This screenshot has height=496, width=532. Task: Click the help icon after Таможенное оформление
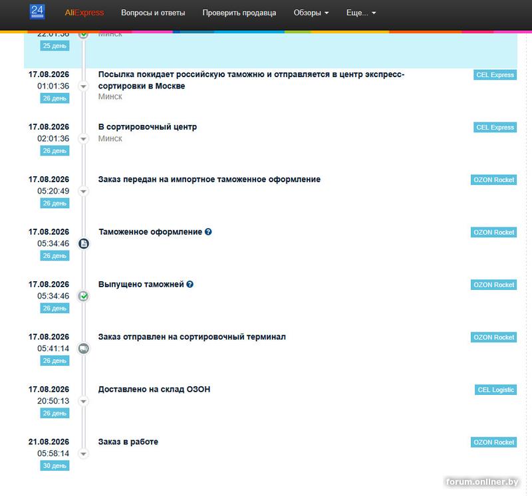208,232
